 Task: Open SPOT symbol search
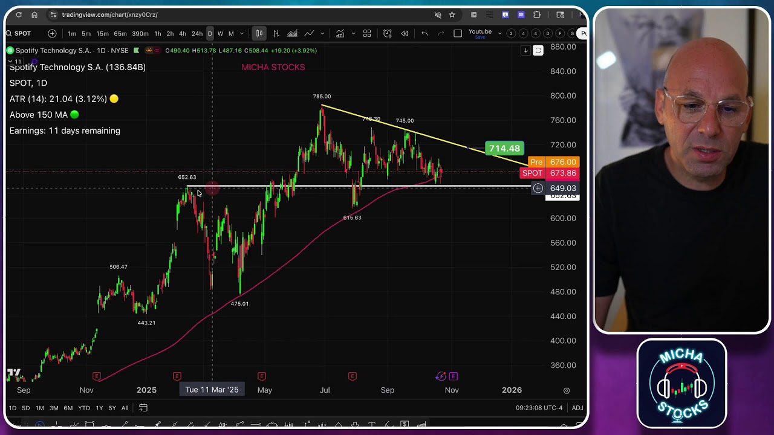[x=23, y=33]
